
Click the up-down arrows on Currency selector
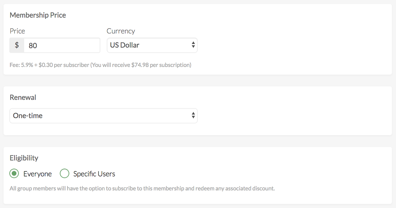coord(193,45)
